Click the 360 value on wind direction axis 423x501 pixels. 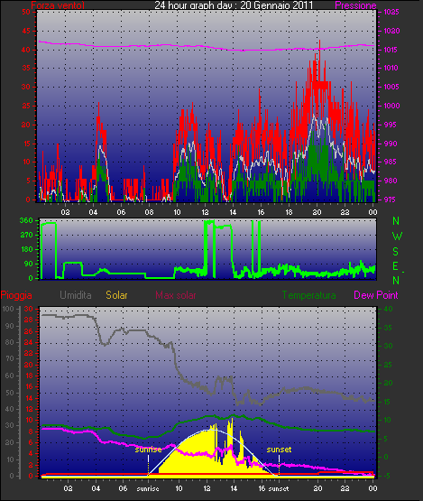click(x=26, y=220)
